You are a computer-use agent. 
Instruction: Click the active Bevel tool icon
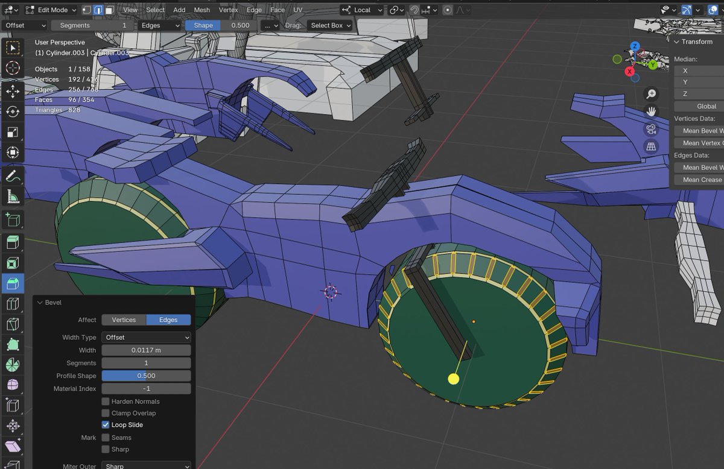point(13,283)
